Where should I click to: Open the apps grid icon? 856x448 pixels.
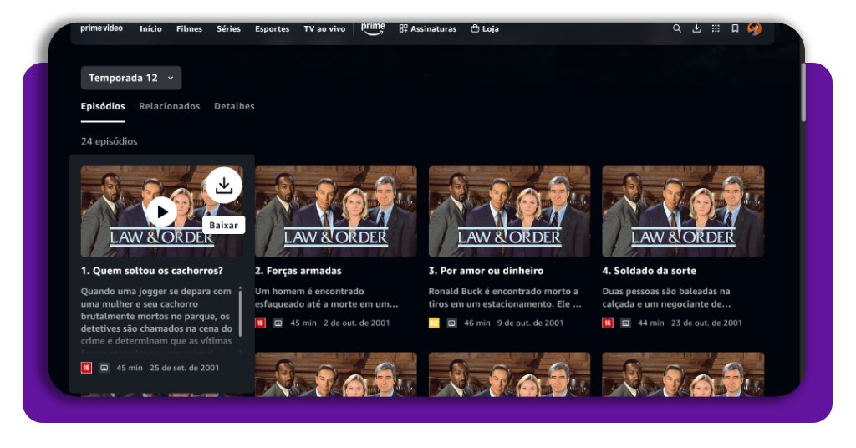pos(716,28)
